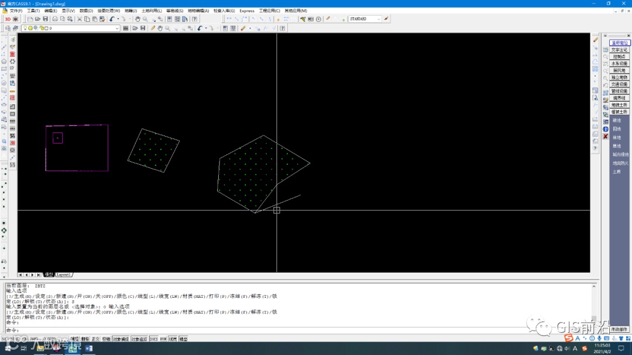Viewport: 632px width, 355px height.
Task: Click the 管线设施 button
Action: point(619,91)
